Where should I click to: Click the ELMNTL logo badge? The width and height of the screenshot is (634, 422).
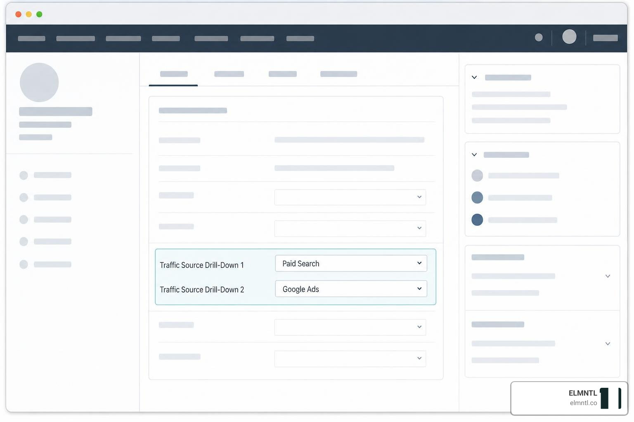[569, 398]
